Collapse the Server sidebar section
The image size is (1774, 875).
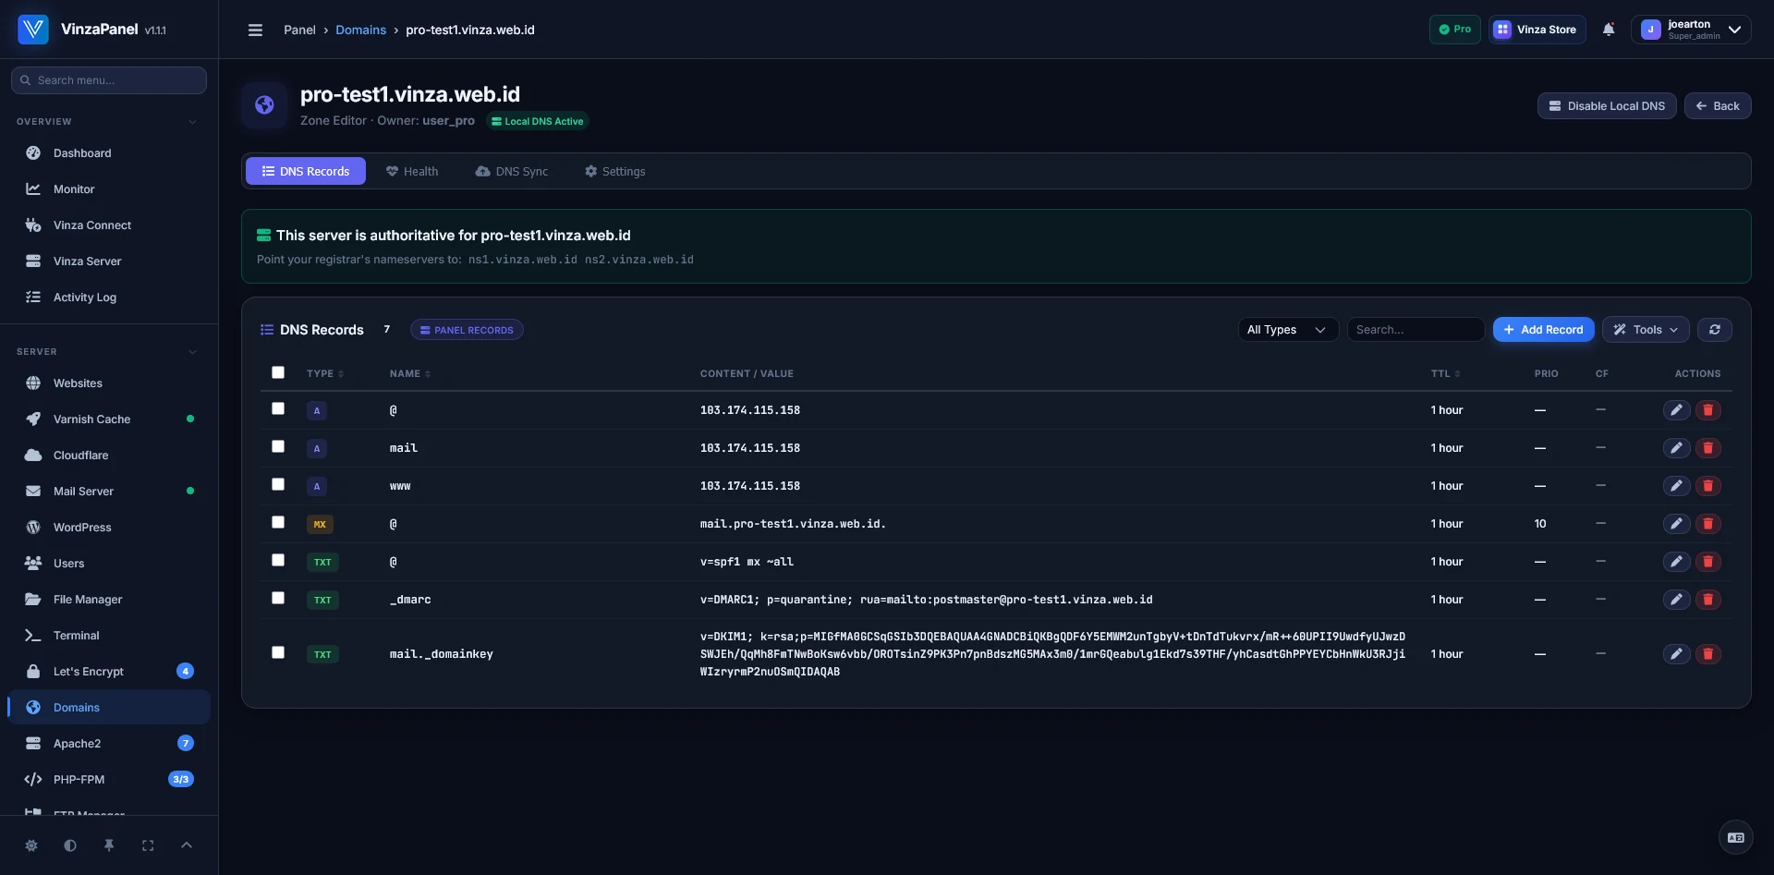(192, 352)
